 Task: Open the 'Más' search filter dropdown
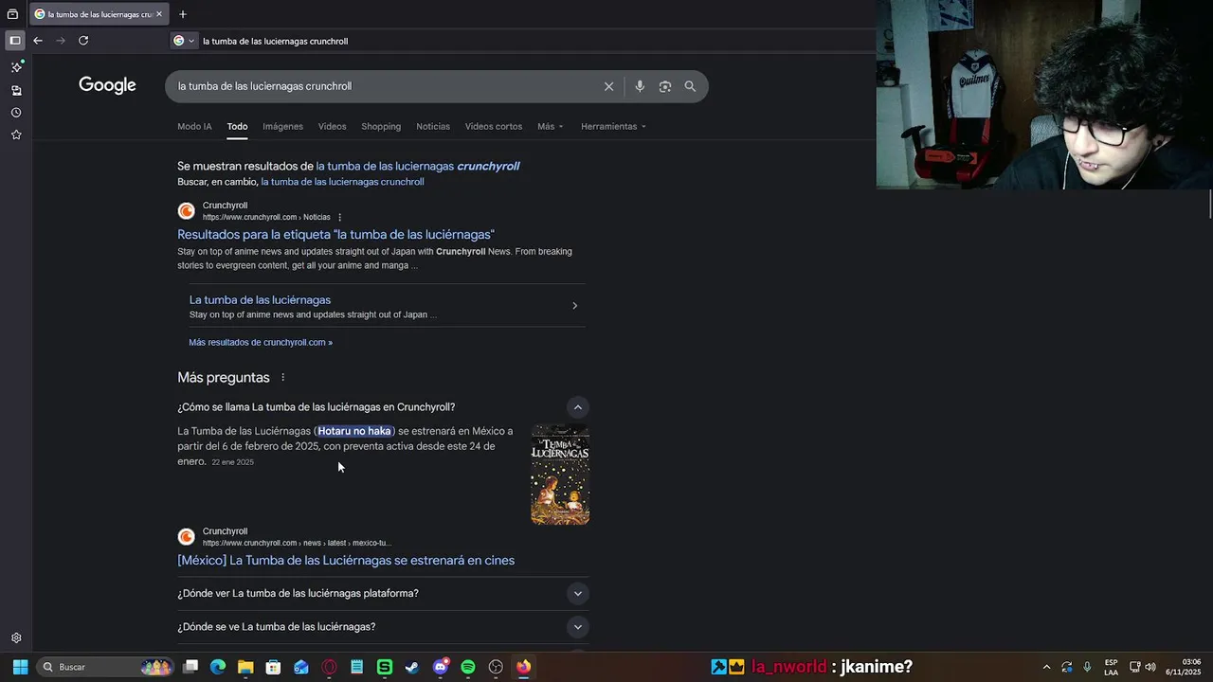550,126
